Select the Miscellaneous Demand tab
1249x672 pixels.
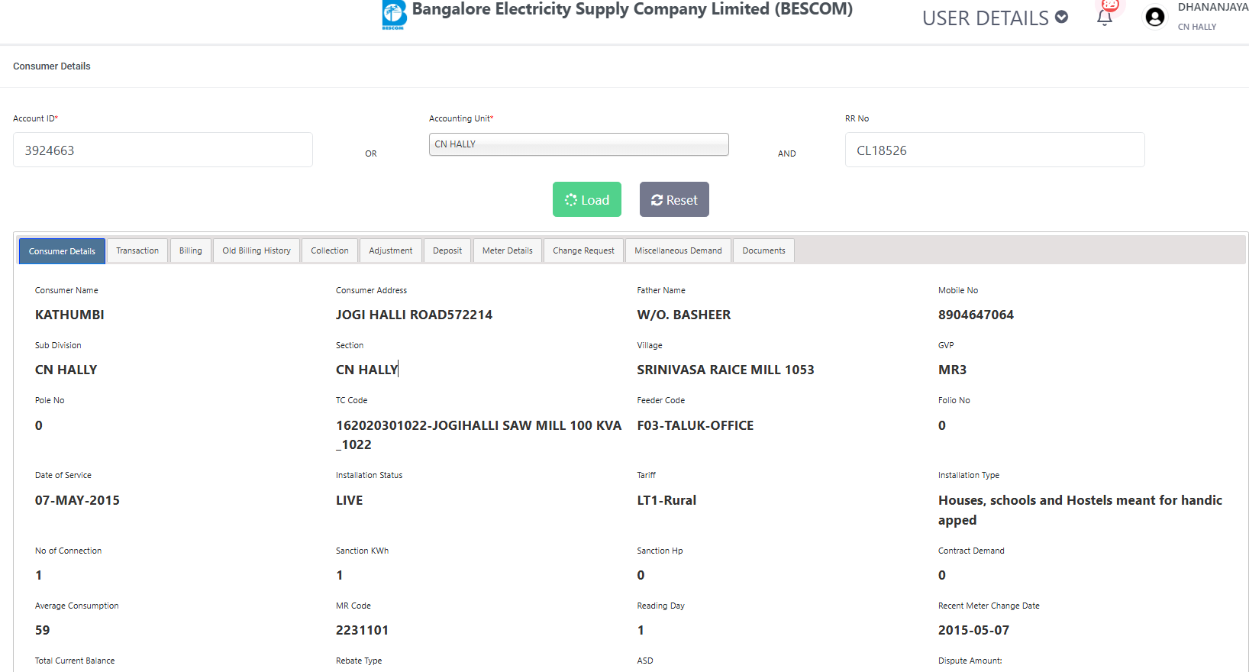tap(678, 250)
